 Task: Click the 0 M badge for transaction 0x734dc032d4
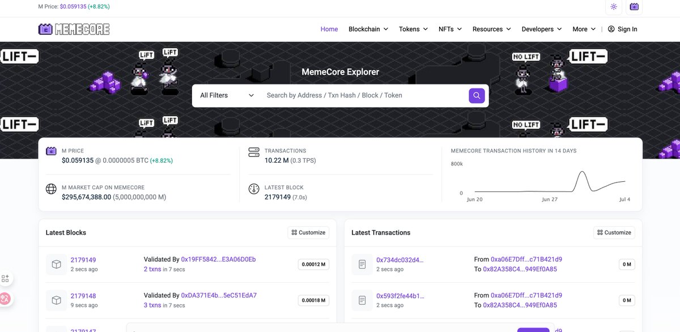pyautogui.click(x=627, y=265)
